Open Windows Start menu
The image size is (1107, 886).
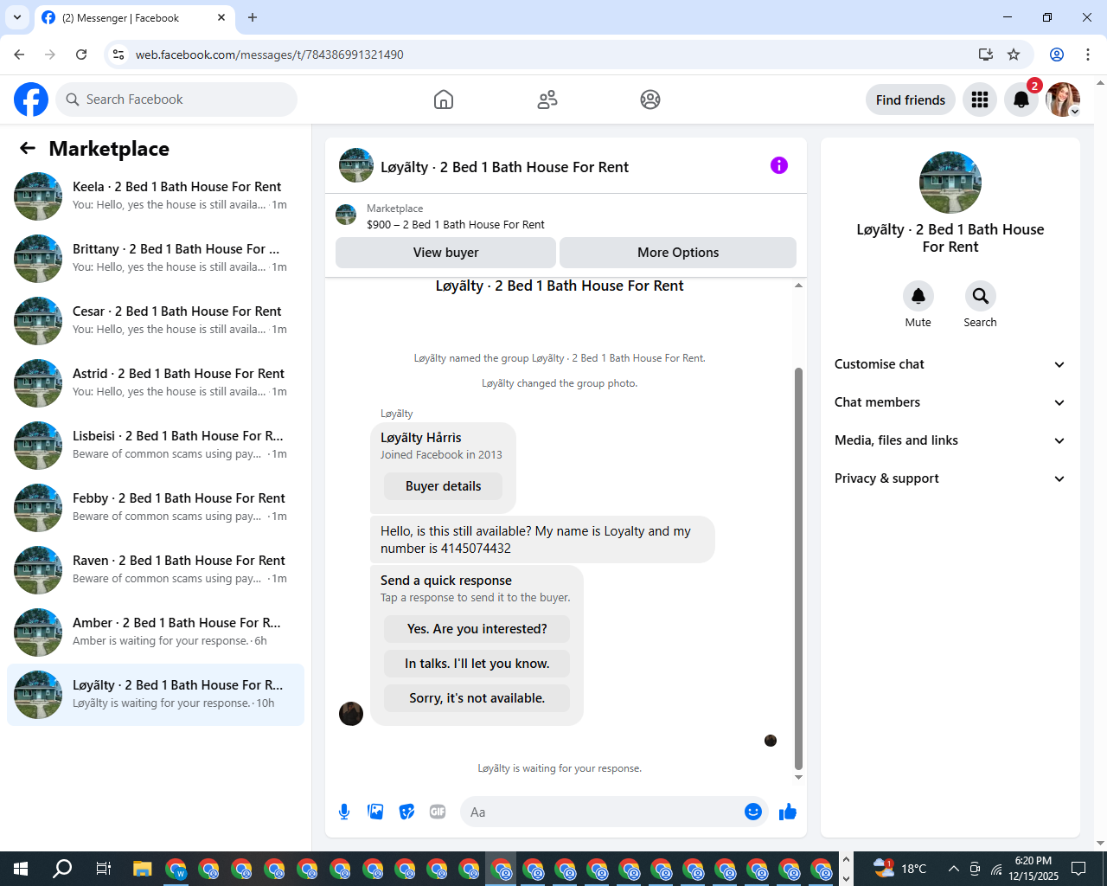click(x=21, y=869)
